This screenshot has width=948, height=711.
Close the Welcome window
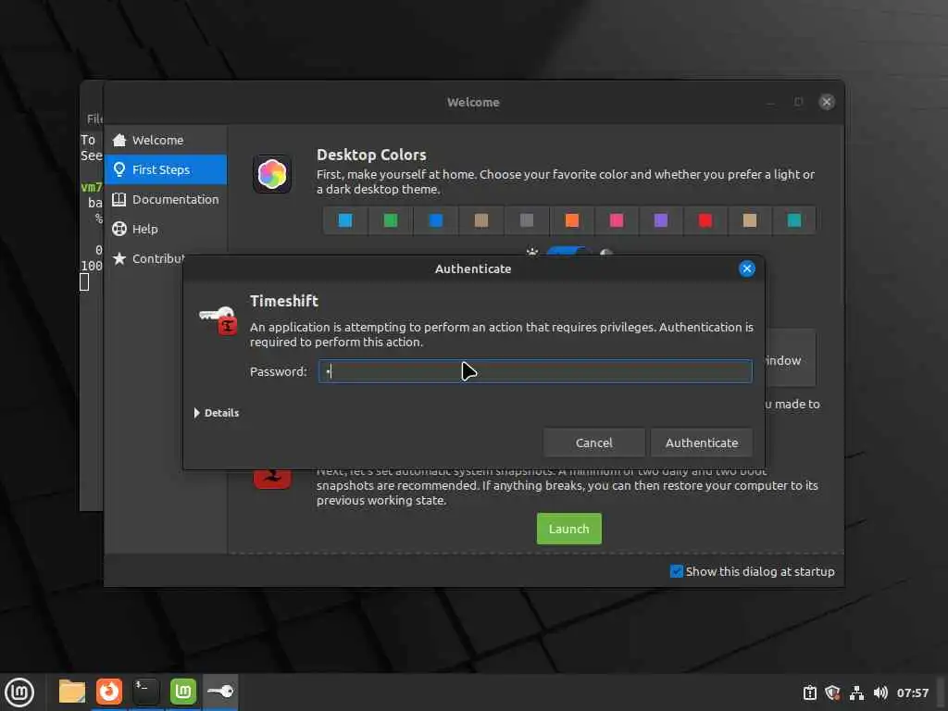827,102
